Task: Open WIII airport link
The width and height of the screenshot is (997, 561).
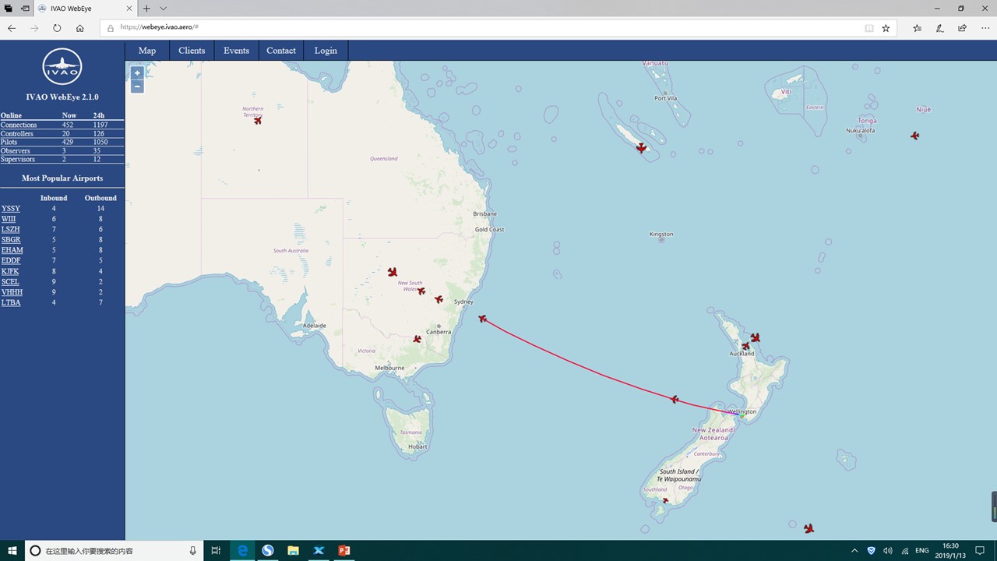Action: 9,219
